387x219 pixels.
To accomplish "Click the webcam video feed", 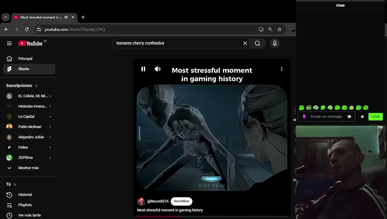I will click(x=341, y=172).
